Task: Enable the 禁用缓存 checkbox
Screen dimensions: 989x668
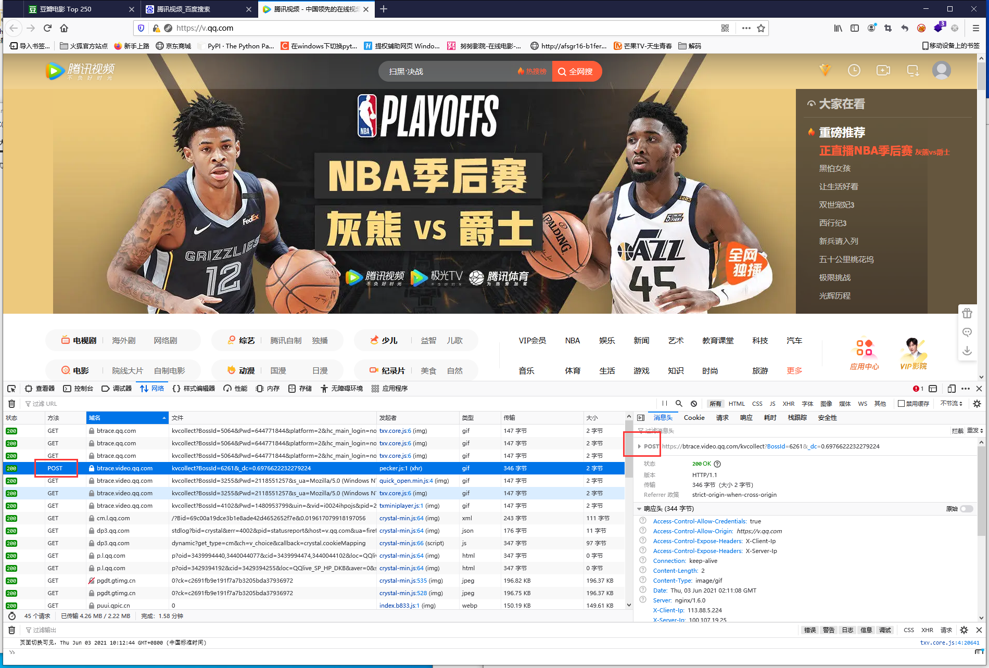Action: click(x=901, y=404)
